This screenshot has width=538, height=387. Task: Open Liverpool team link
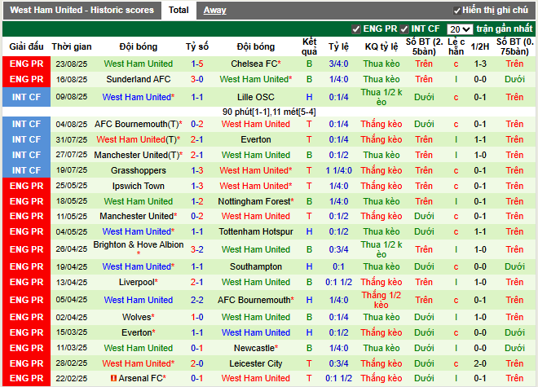click(x=137, y=282)
